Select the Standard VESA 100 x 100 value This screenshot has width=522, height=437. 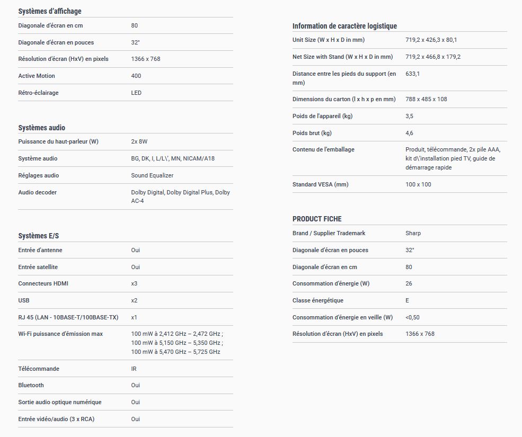(x=418, y=184)
